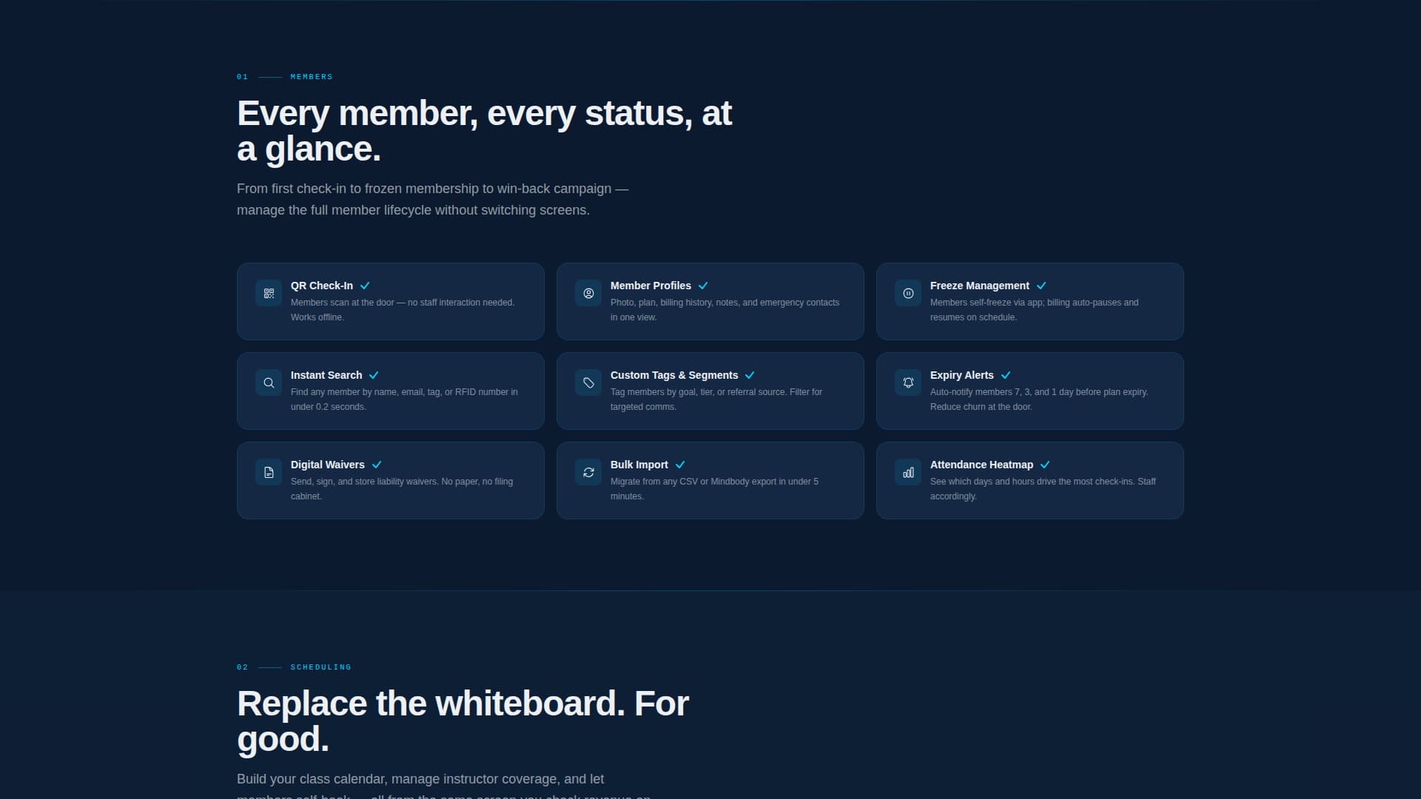Click the heading 'Every member, every status, at a glance.'
The height and width of the screenshot is (799, 1421).
[x=484, y=131]
